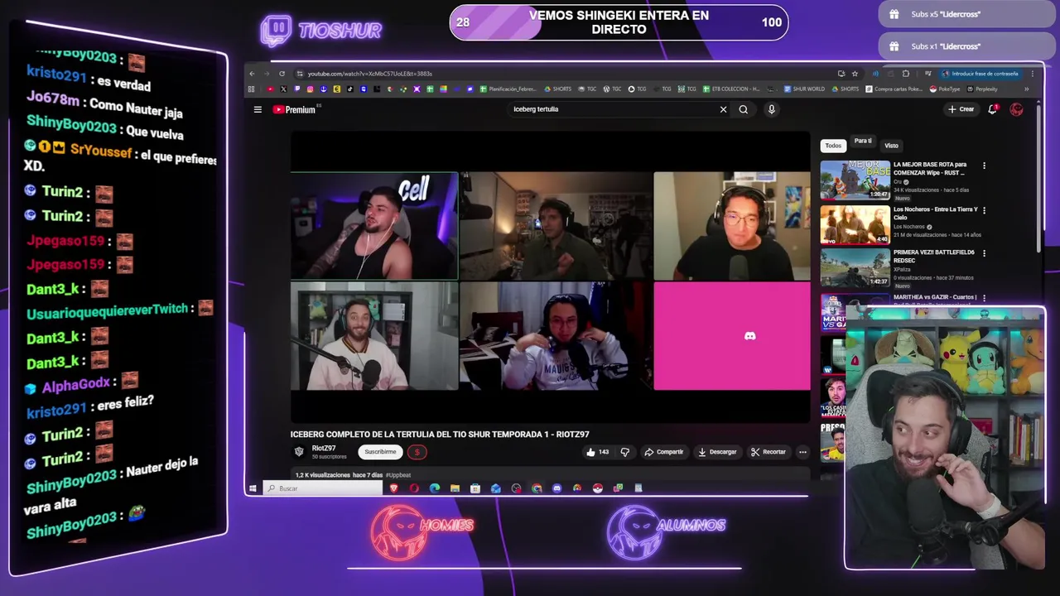Click the Suscribirme button
Viewport: 1060px width, 596px height.
tap(380, 452)
